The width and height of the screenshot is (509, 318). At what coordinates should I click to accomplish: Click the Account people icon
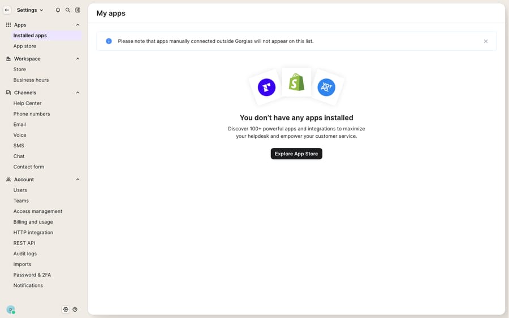tap(8, 179)
